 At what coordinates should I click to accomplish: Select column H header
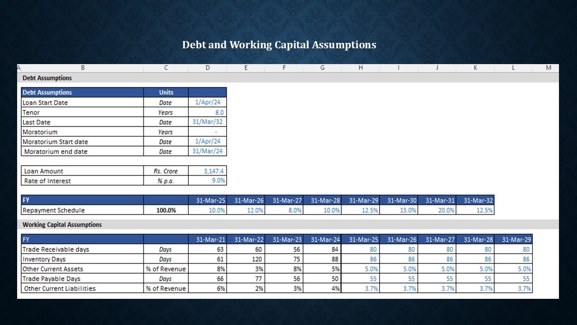(361, 68)
